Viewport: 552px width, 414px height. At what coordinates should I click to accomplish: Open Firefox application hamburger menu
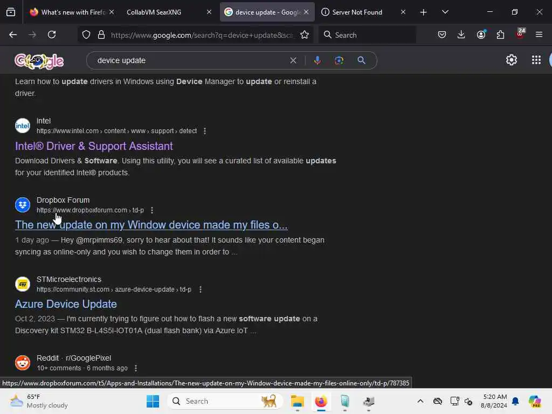point(539,34)
